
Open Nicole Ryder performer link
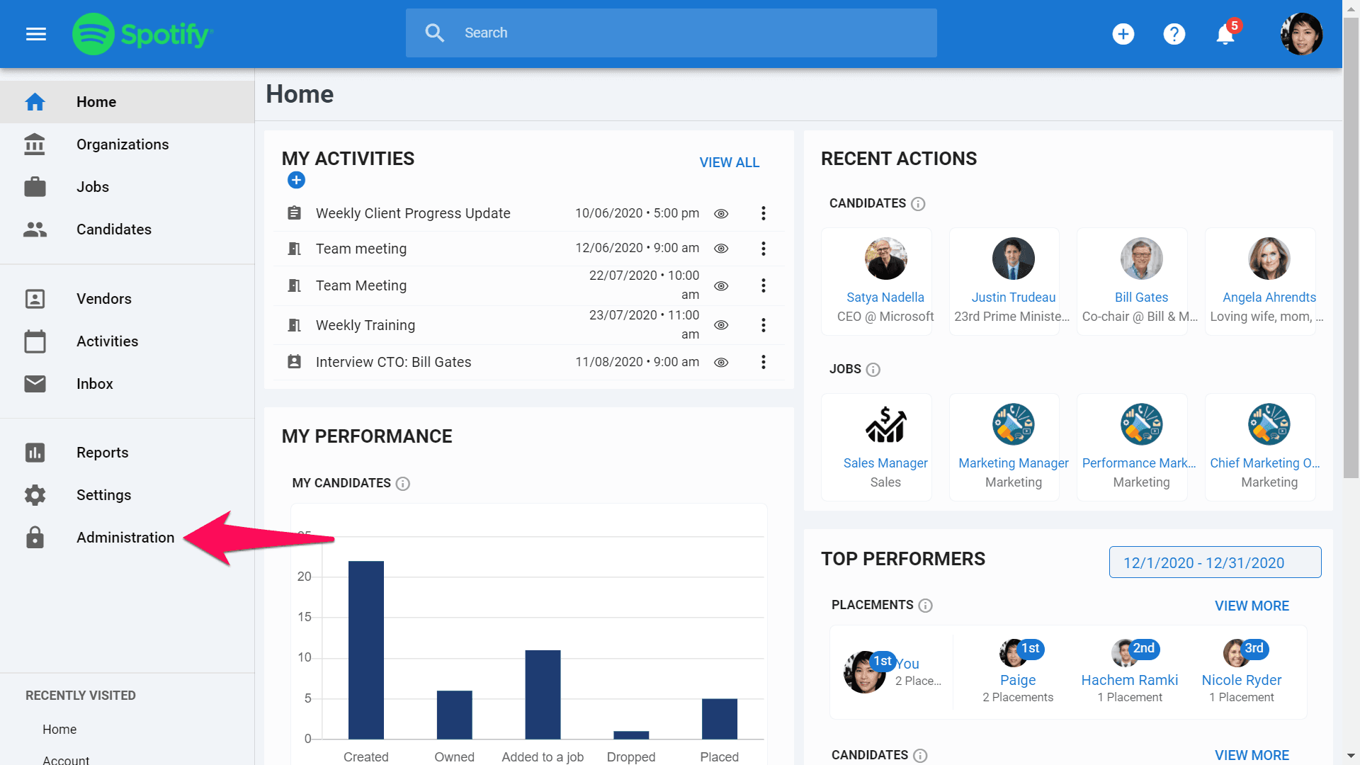tap(1242, 680)
